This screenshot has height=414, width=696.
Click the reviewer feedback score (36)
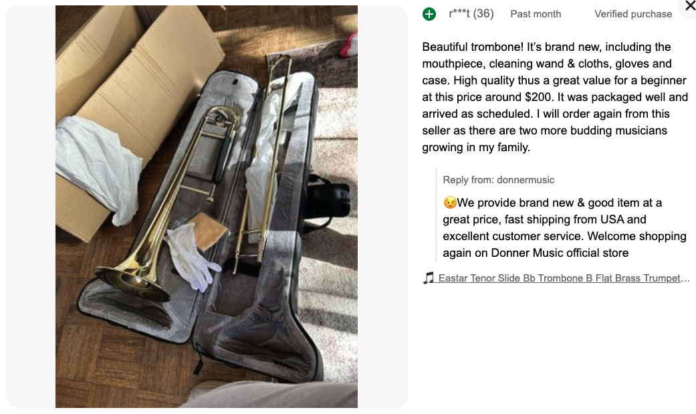coord(483,14)
